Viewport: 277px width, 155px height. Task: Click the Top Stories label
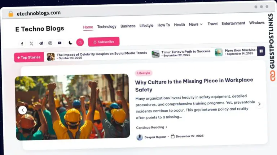point(29,57)
